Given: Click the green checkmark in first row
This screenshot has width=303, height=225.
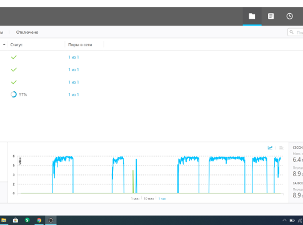Looking at the screenshot, I should click(14, 57).
